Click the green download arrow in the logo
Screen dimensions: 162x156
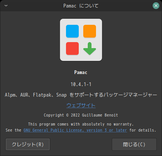90,48
